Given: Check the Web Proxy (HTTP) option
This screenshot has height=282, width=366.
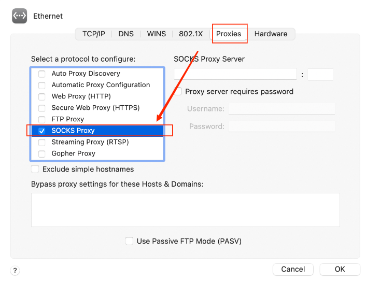Looking at the screenshot, I should 42,96.
